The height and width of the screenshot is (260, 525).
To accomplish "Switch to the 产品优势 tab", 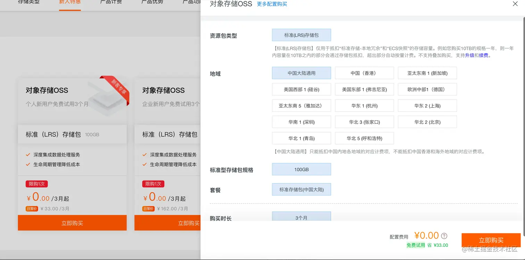I will [x=152, y=2].
